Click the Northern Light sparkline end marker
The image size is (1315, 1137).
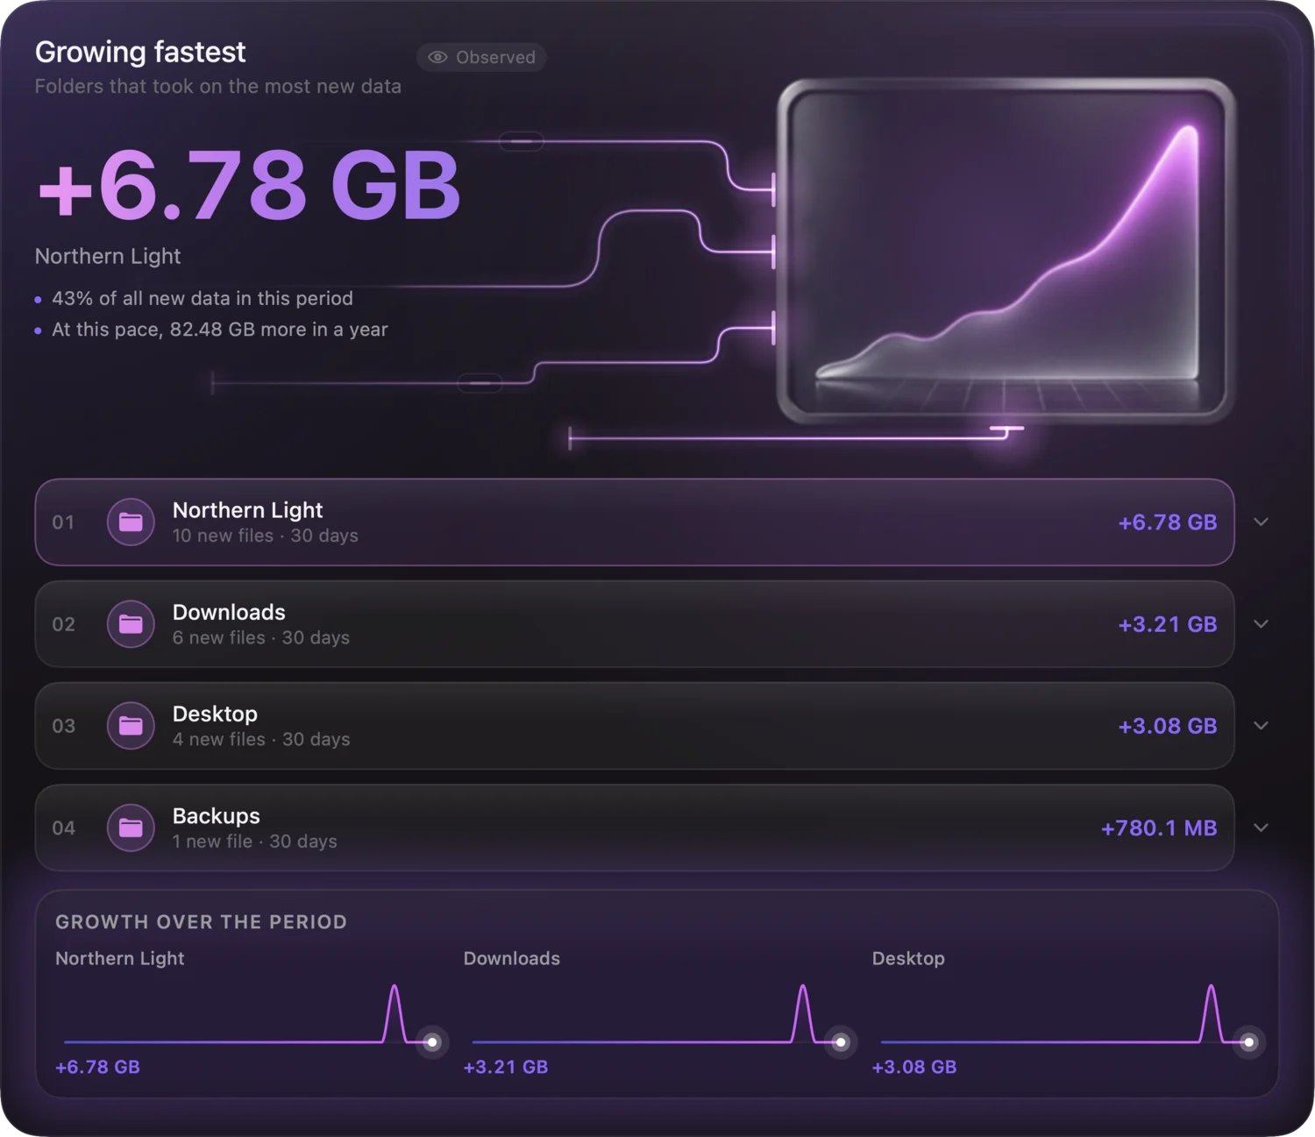coord(431,1042)
